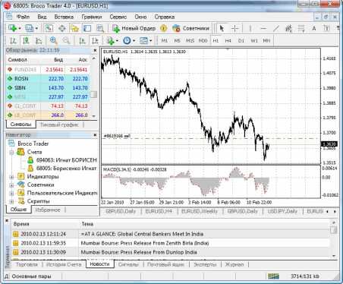This screenshot has height=284, width=343.
Task: Open dropdown arrow next to Profiles
Action: [36, 28]
